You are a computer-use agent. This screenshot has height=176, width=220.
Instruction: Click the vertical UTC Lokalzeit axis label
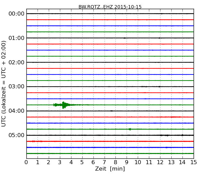(3, 84)
